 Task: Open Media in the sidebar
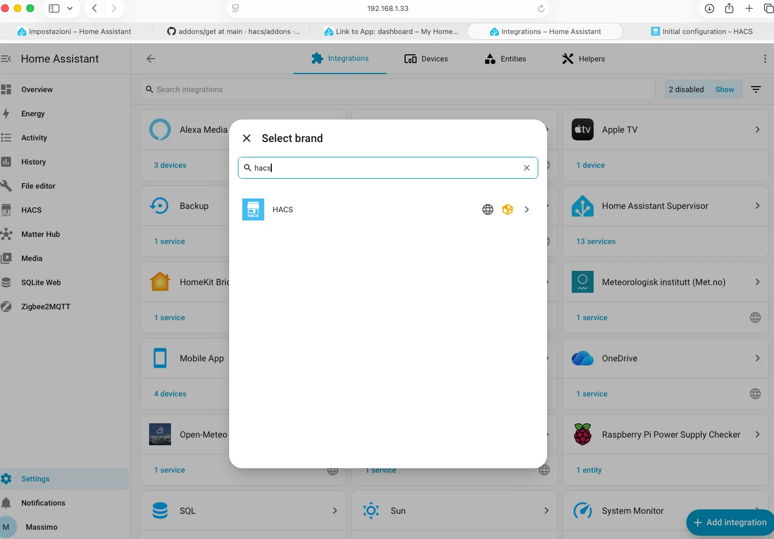(65, 258)
